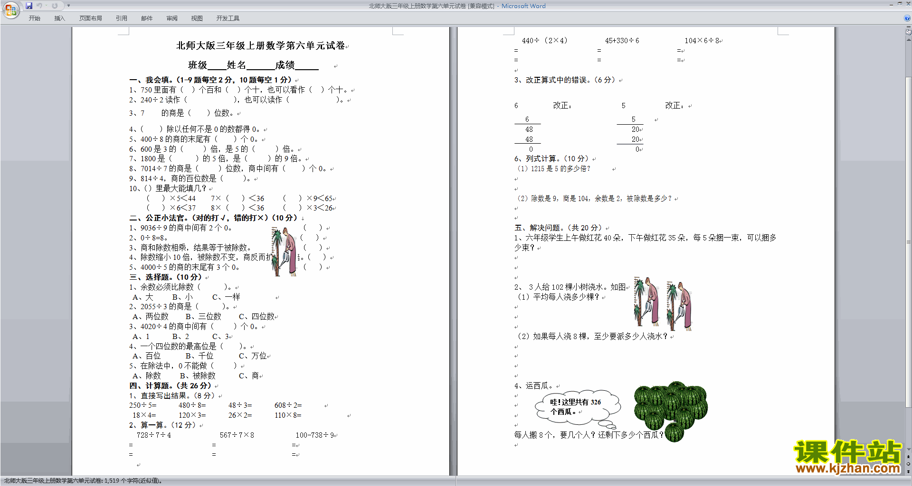Click heading 三、选择题（10分）
Screen dimensions: 912x486
(166, 277)
